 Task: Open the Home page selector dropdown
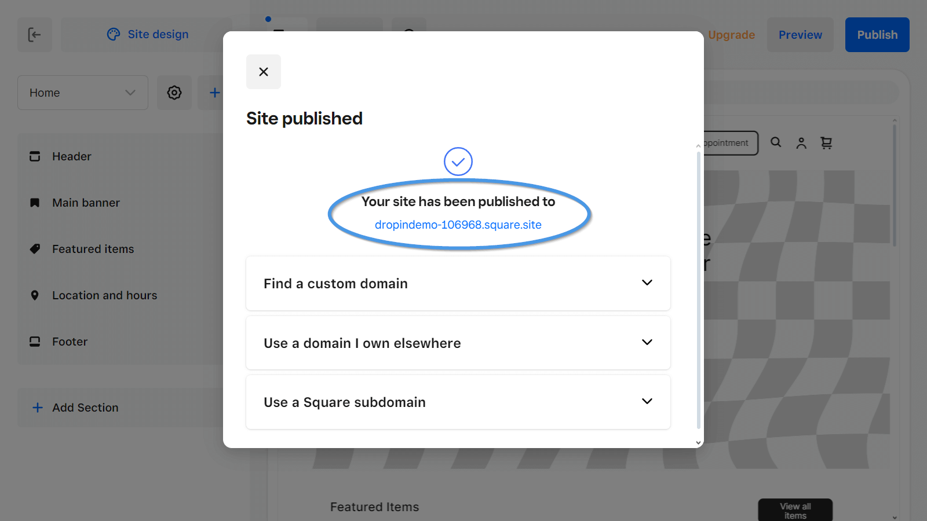point(82,93)
